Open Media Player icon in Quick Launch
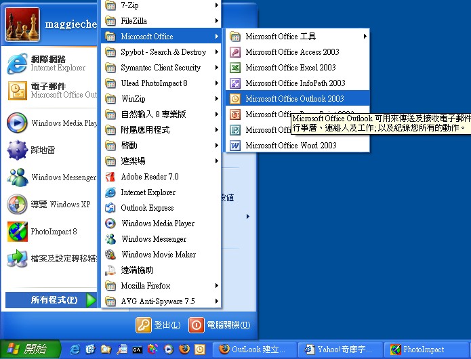 point(169,349)
